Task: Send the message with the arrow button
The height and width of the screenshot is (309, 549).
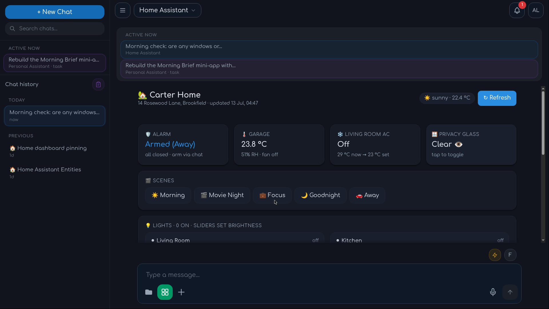Action: click(x=510, y=292)
